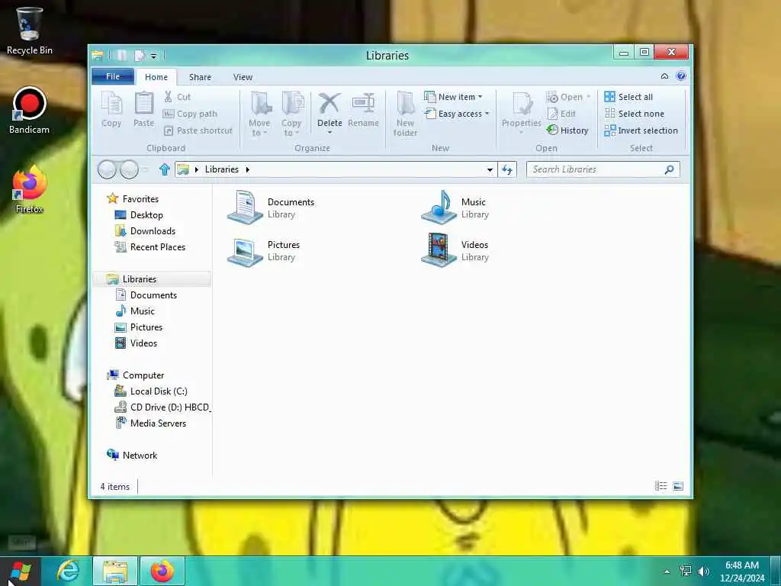Viewport: 781px width, 586px height.
Task: Click the Back navigation button
Action: point(107,169)
